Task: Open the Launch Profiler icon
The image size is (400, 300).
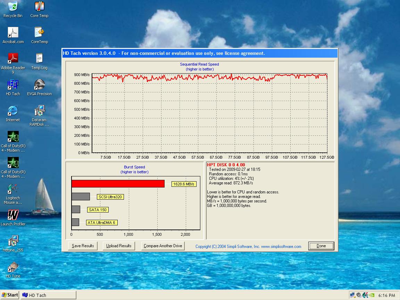Action: (x=13, y=217)
